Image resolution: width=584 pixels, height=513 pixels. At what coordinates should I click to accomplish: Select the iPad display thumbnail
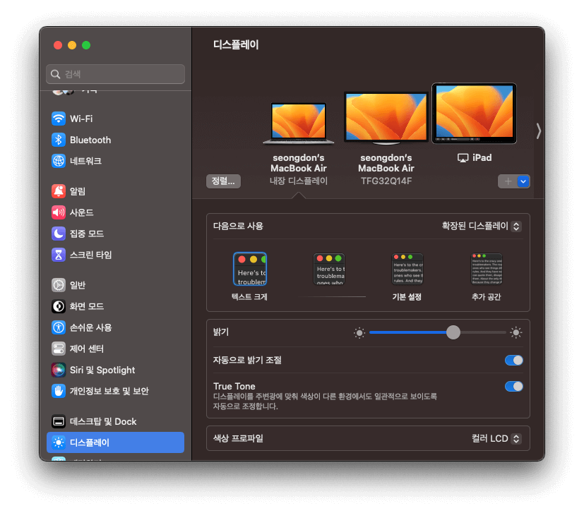[x=474, y=113]
